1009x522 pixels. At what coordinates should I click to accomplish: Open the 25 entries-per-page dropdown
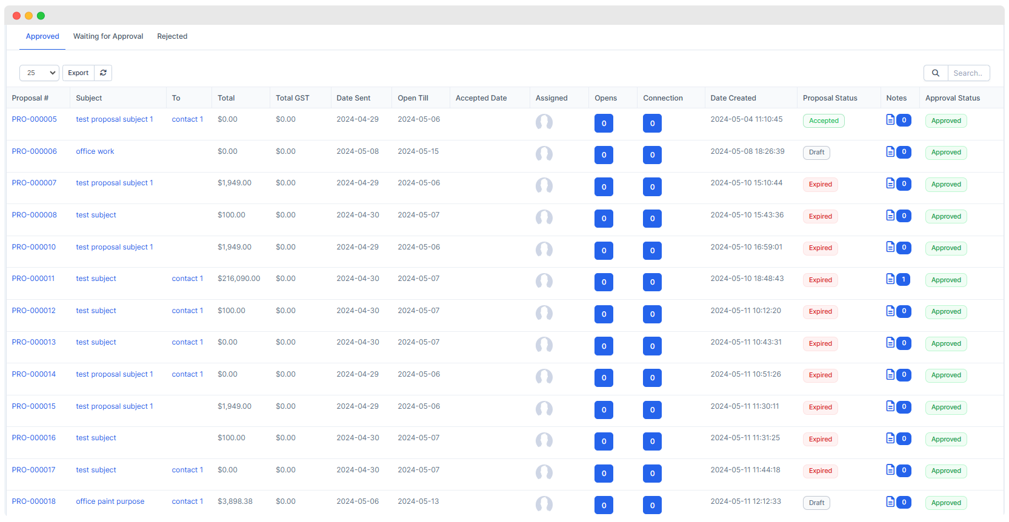[39, 73]
